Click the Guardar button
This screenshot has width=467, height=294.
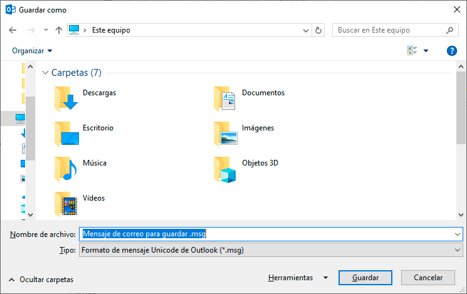pos(365,278)
